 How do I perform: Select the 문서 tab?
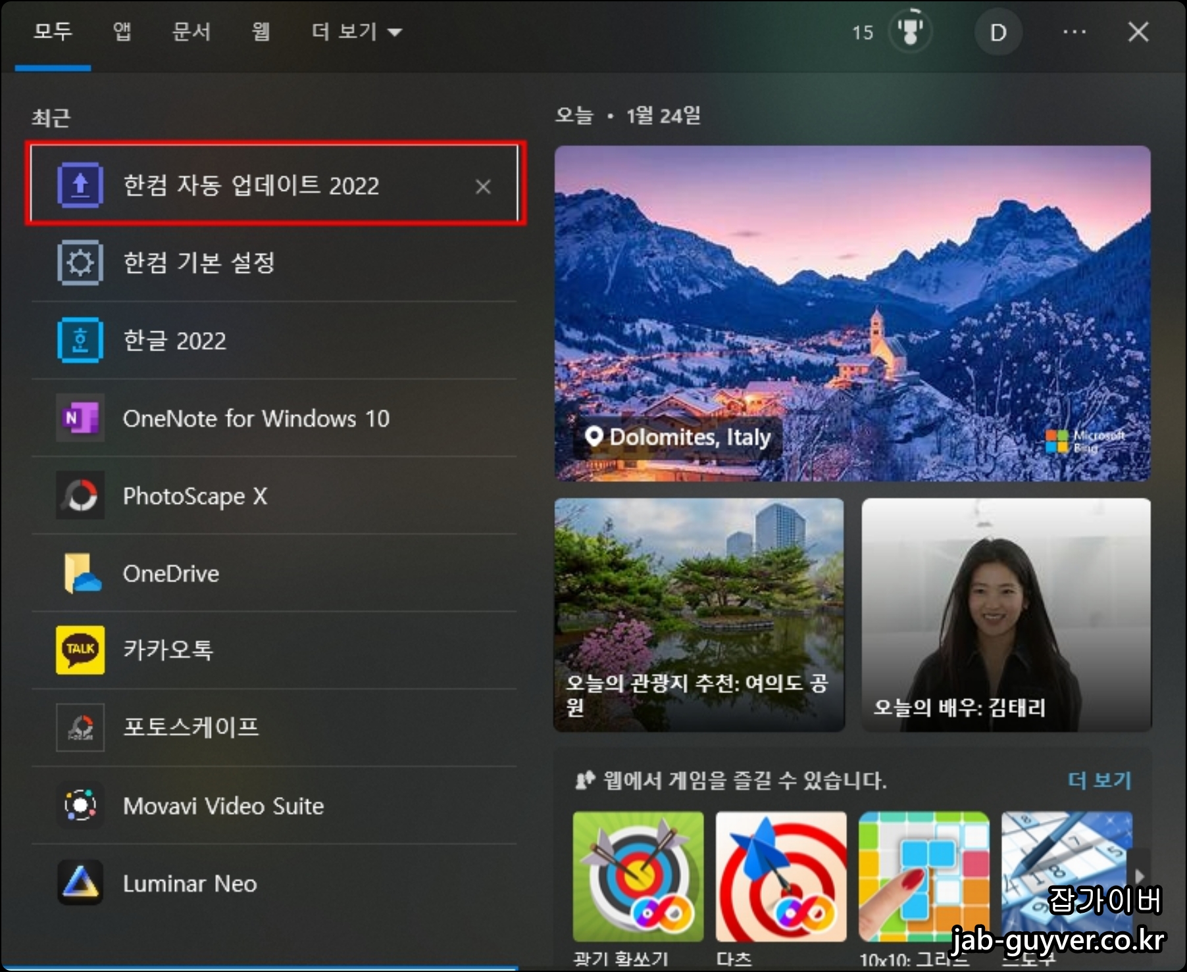(x=191, y=32)
